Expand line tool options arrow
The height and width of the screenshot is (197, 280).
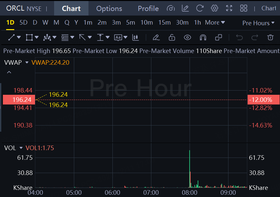point(19,37)
